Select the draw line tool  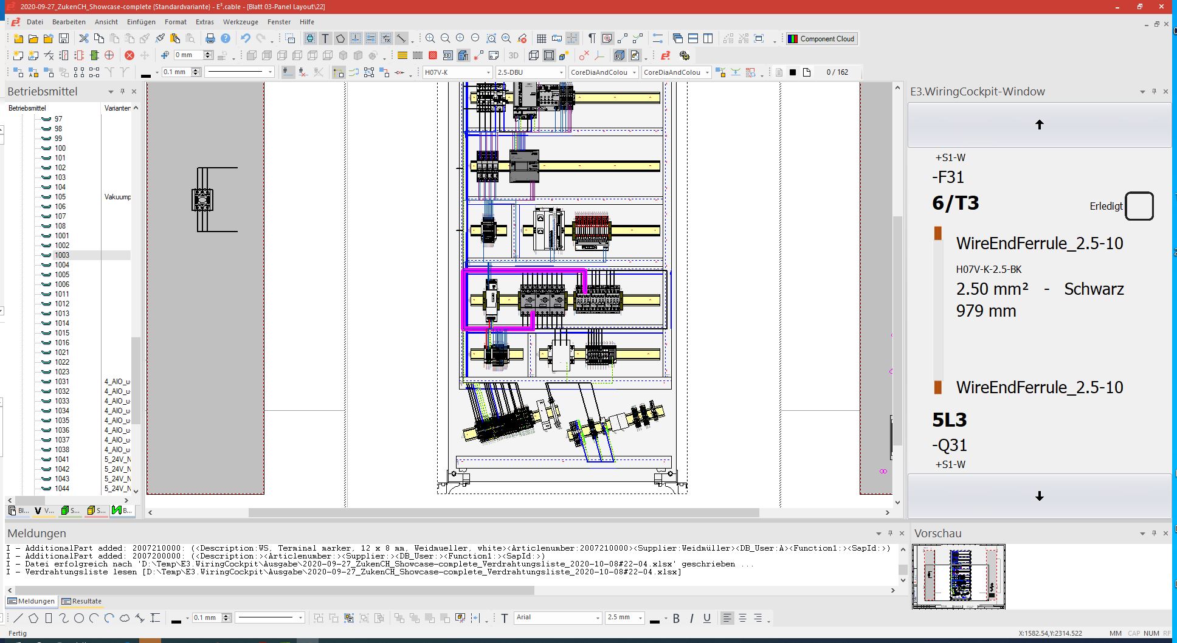tap(18, 618)
